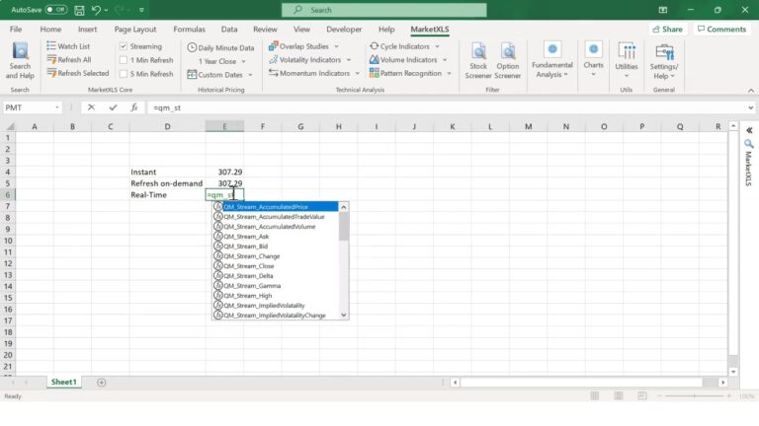The image size is (759, 426).
Task: Cancel formula entry with X
Action: (x=91, y=107)
